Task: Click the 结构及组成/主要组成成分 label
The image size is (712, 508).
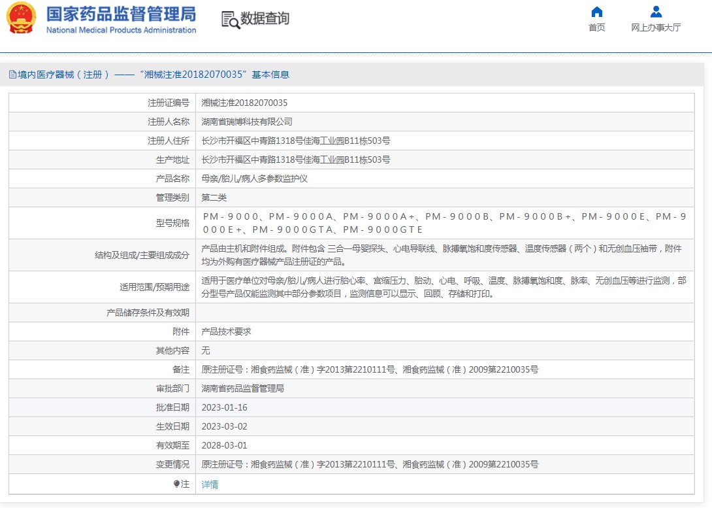Action: click(142, 255)
